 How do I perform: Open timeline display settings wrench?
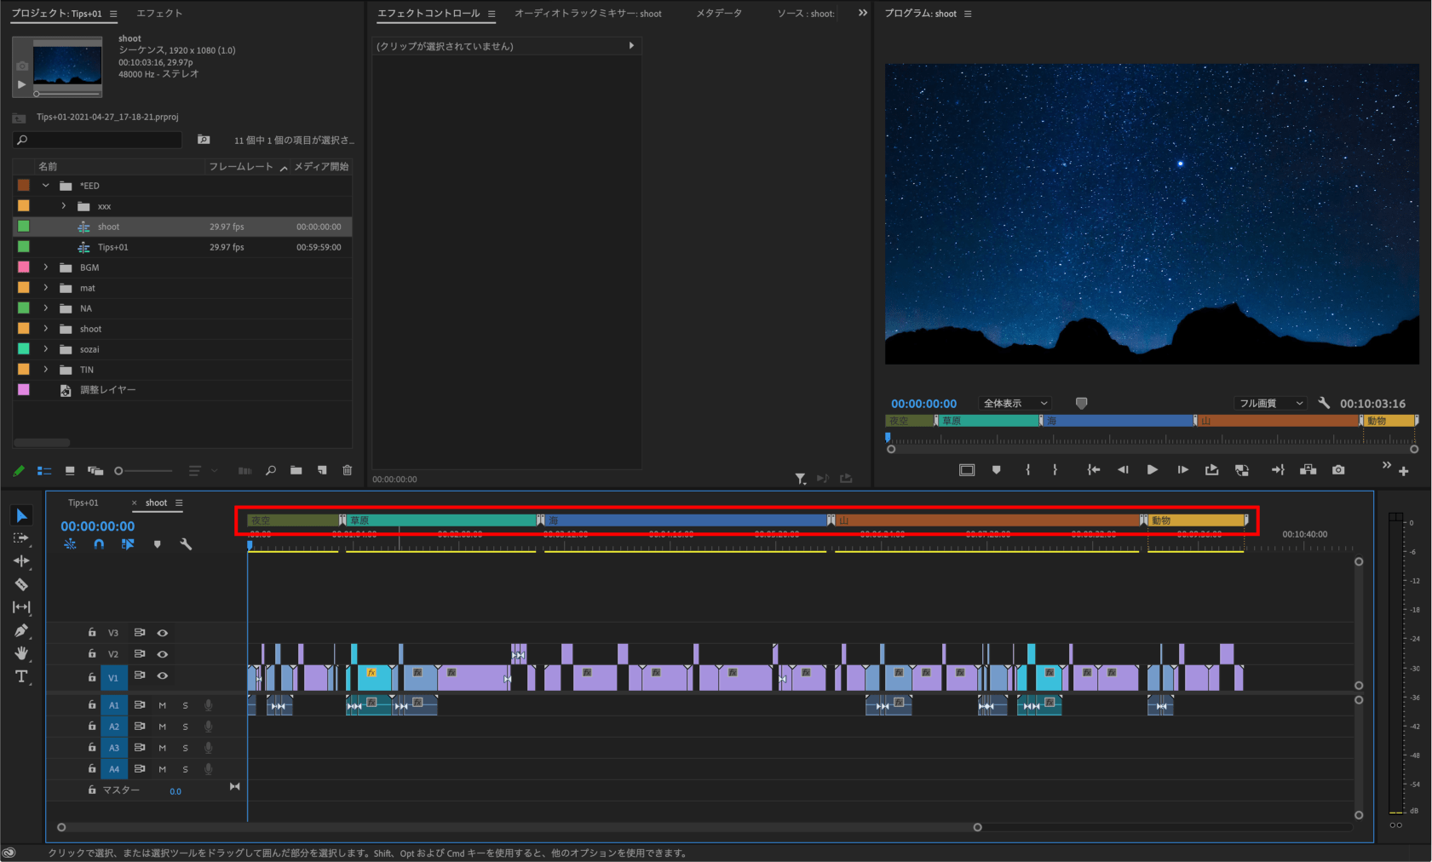coord(186,544)
